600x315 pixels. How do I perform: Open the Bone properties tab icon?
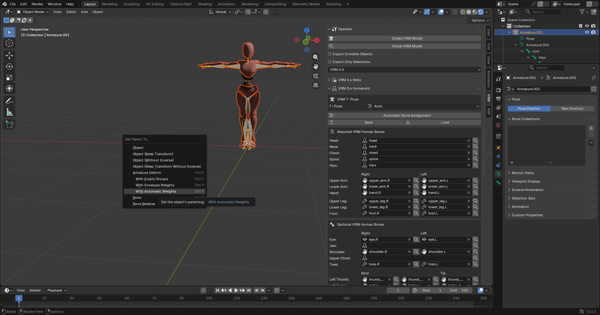498,183
